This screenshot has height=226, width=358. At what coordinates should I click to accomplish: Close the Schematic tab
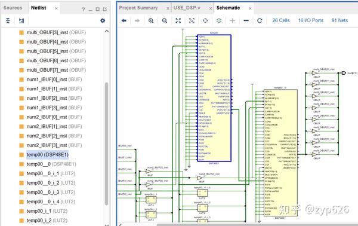tap(250, 8)
